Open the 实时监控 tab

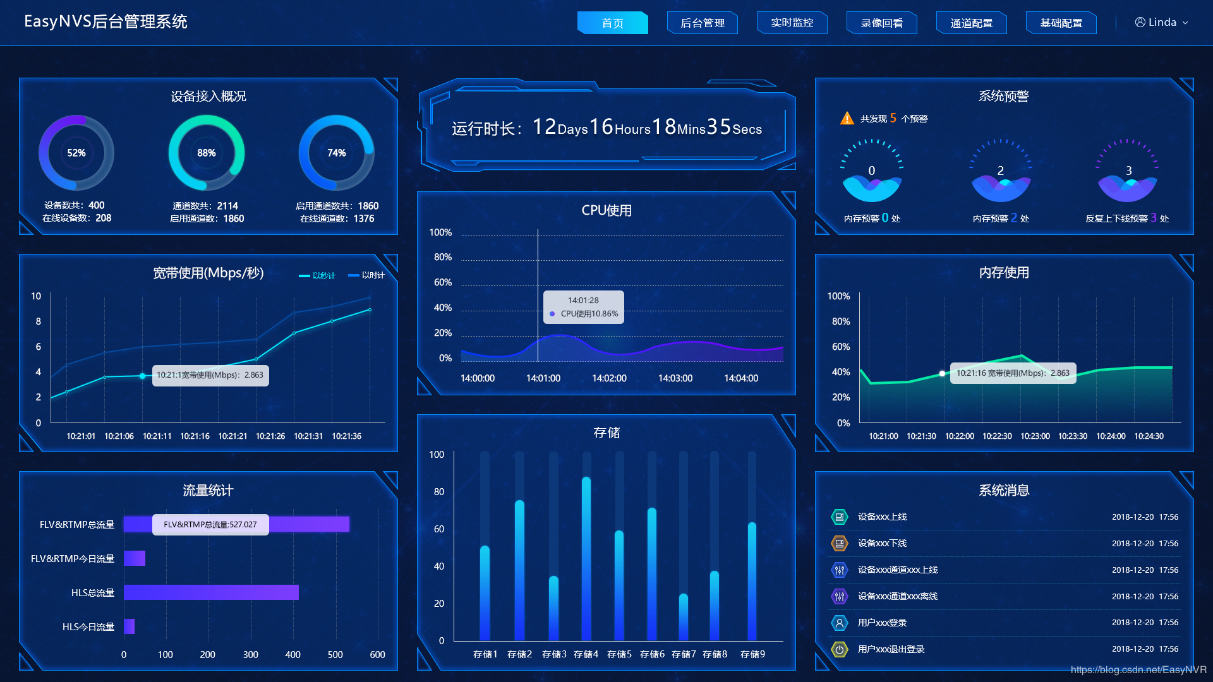click(792, 23)
